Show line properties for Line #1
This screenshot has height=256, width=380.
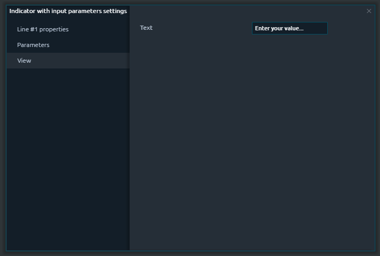pyautogui.click(x=43, y=29)
